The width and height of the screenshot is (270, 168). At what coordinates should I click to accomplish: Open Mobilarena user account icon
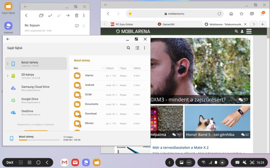click(242, 31)
